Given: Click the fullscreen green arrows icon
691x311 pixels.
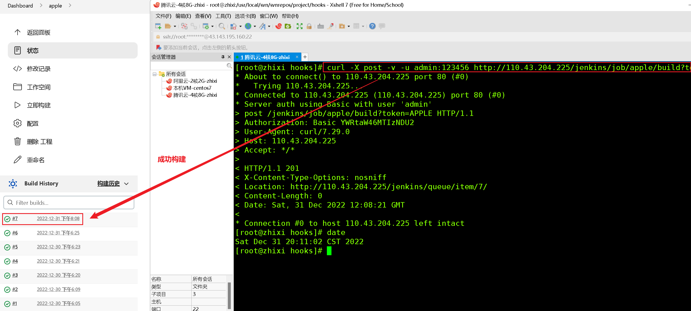Looking at the screenshot, I should [x=299, y=26].
